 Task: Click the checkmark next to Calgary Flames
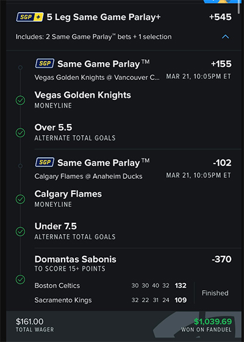20,199
